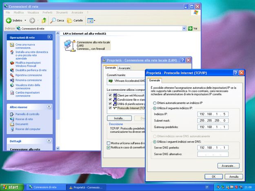Click IT language indicator in taskbar
The image size is (255, 191).
(207, 187)
